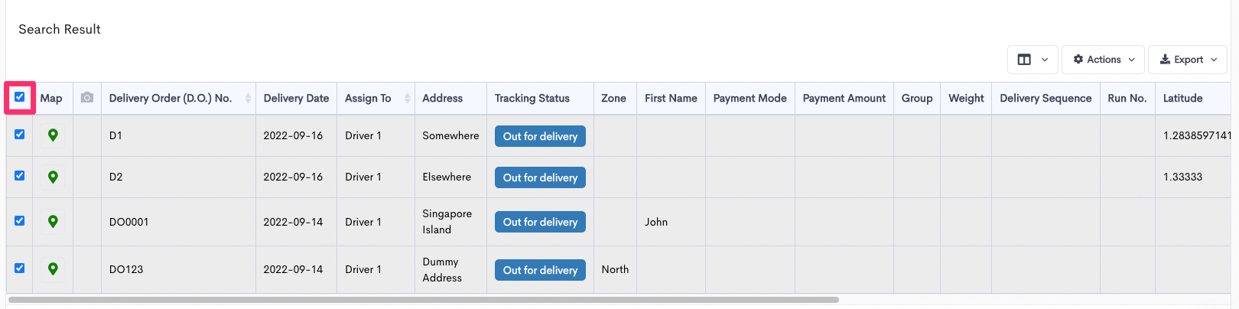Sort by Assign To arrows
This screenshot has width=1239, height=309.
[407, 98]
